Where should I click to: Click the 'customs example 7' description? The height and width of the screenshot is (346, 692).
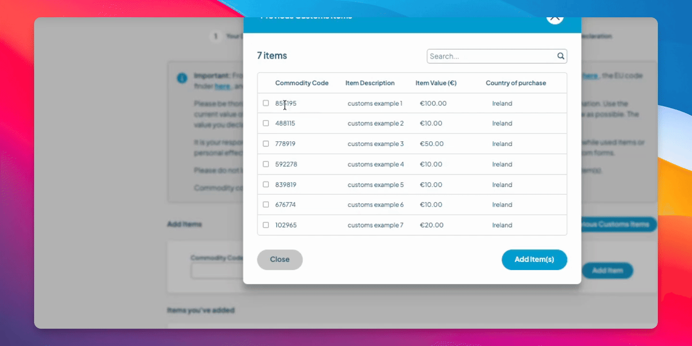coord(376,225)
